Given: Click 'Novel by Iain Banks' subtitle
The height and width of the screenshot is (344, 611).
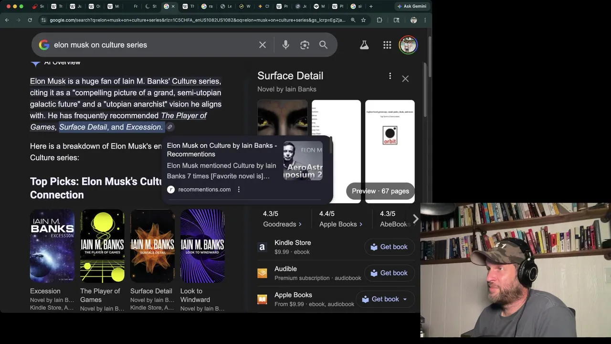Looking at the screenshot, I should tap(287, 89).
